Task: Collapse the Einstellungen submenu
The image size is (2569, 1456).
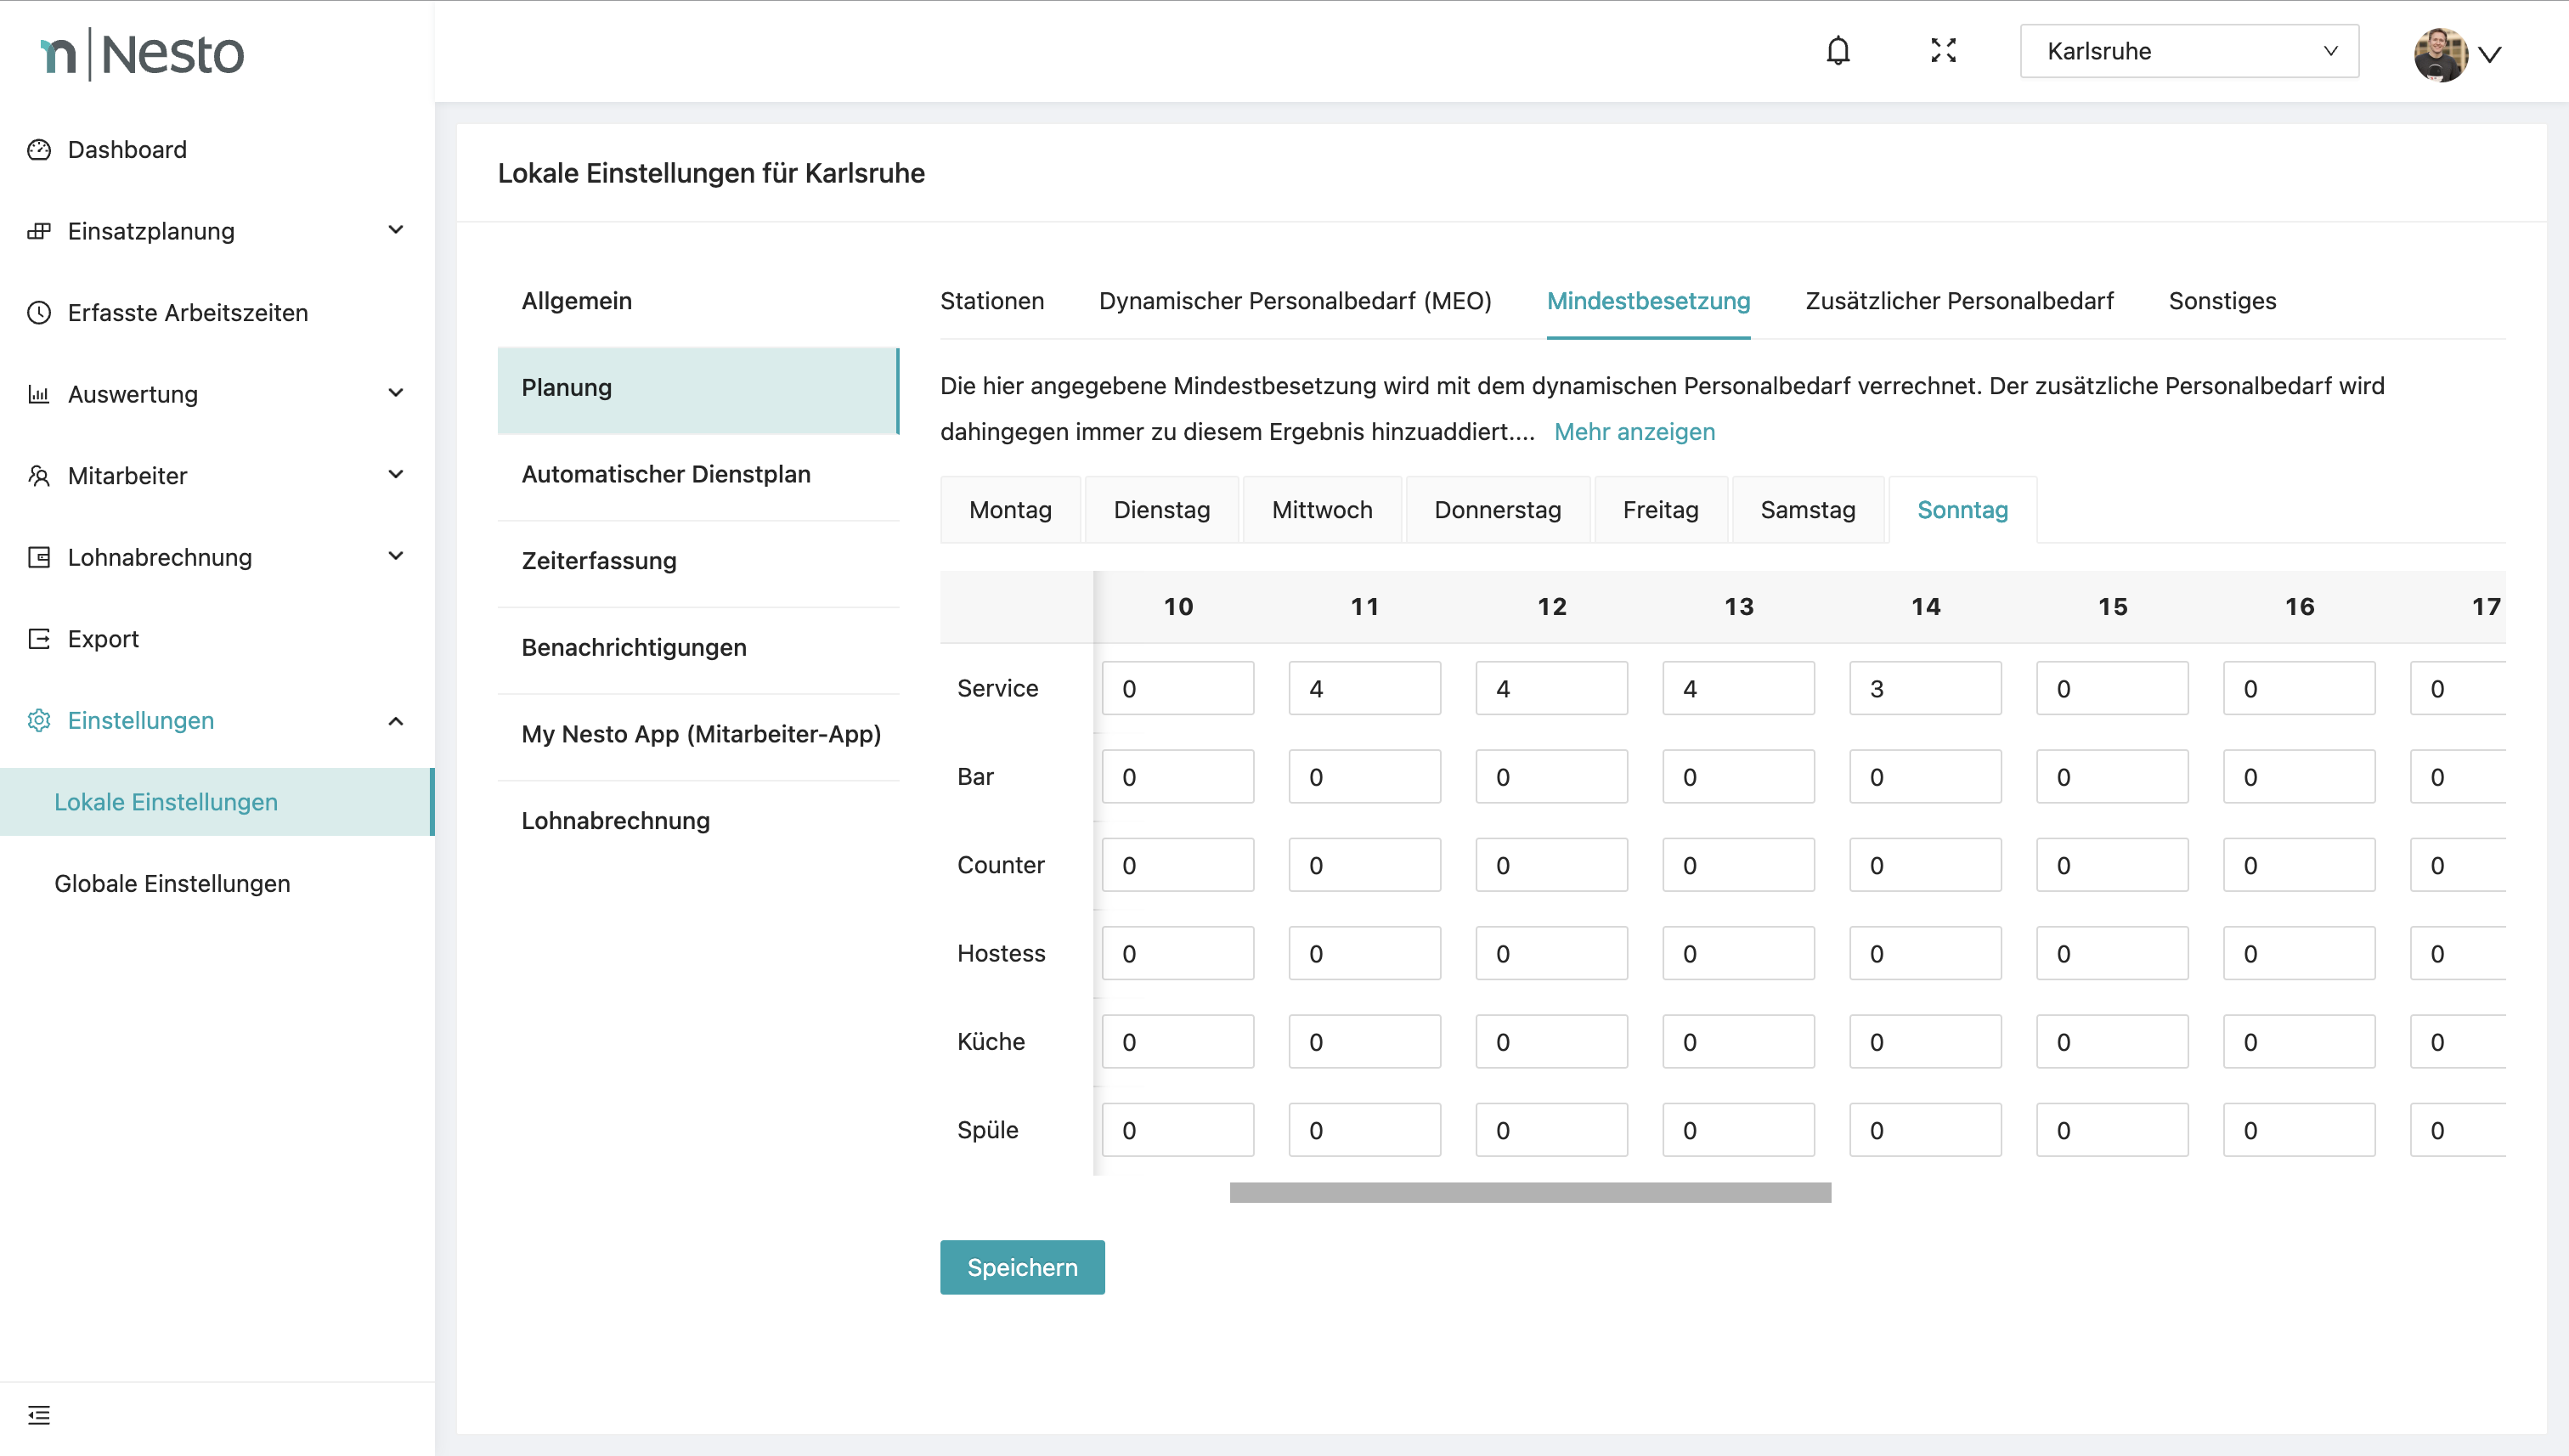Action: pyautogui.click(x=396, y=721)
